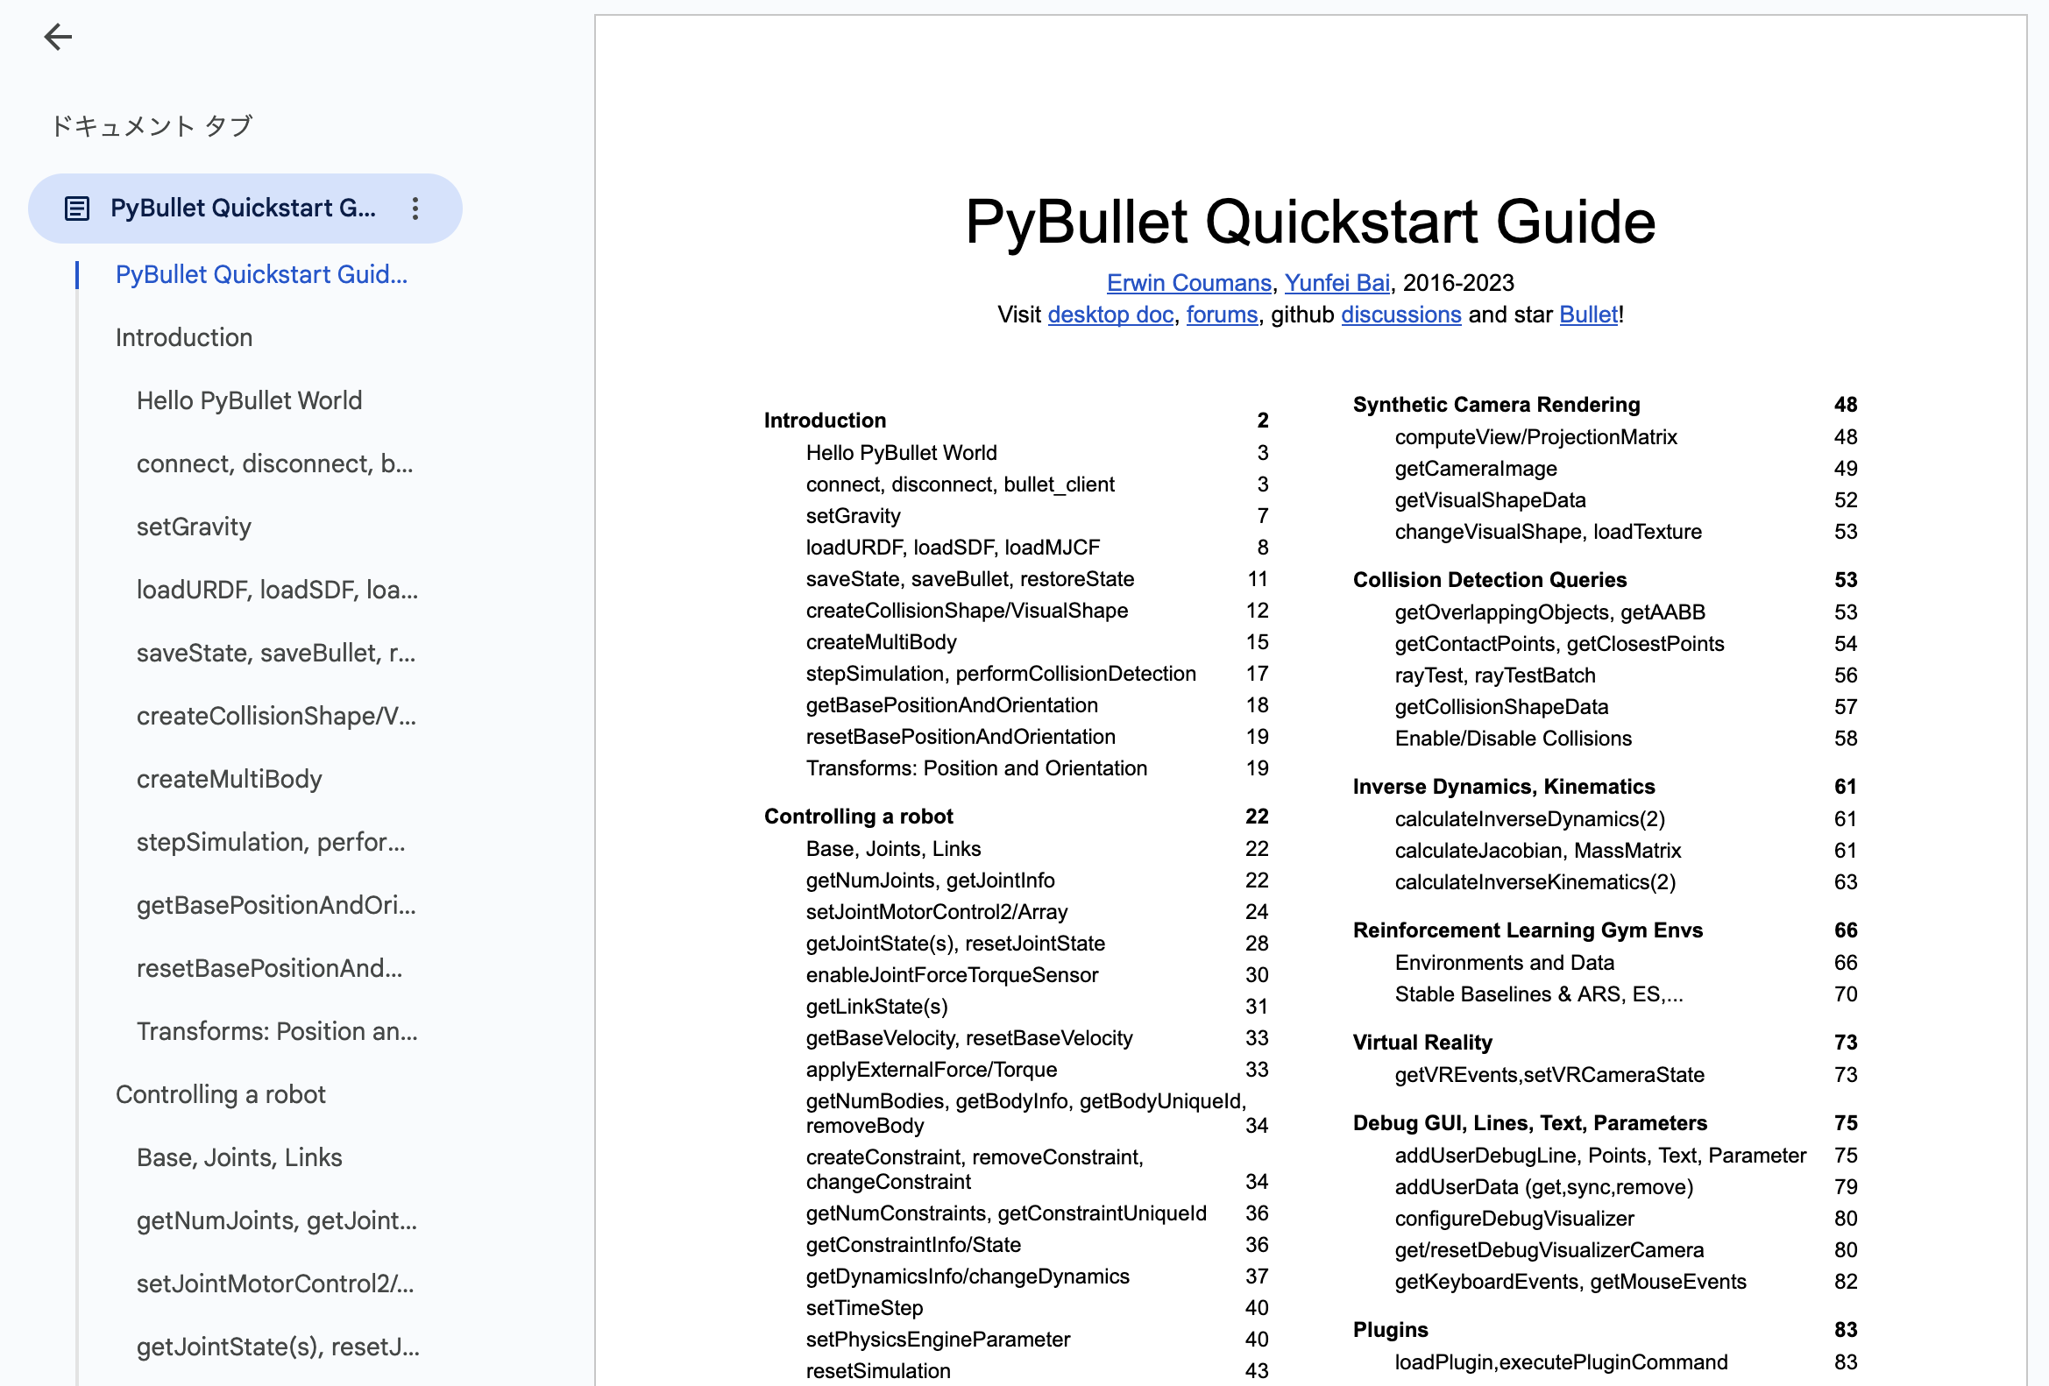Open the github discussions link
Screen dimensions: 2049x1386
[1401, 315]
